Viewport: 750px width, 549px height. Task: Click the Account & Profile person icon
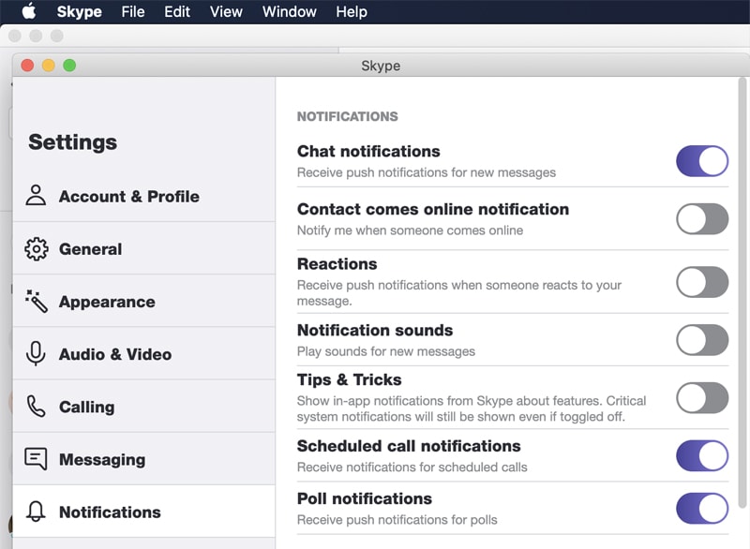[x=36, y=196]
